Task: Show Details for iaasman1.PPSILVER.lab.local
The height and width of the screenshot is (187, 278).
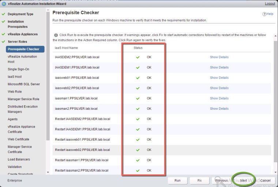Action: (219, 98)
